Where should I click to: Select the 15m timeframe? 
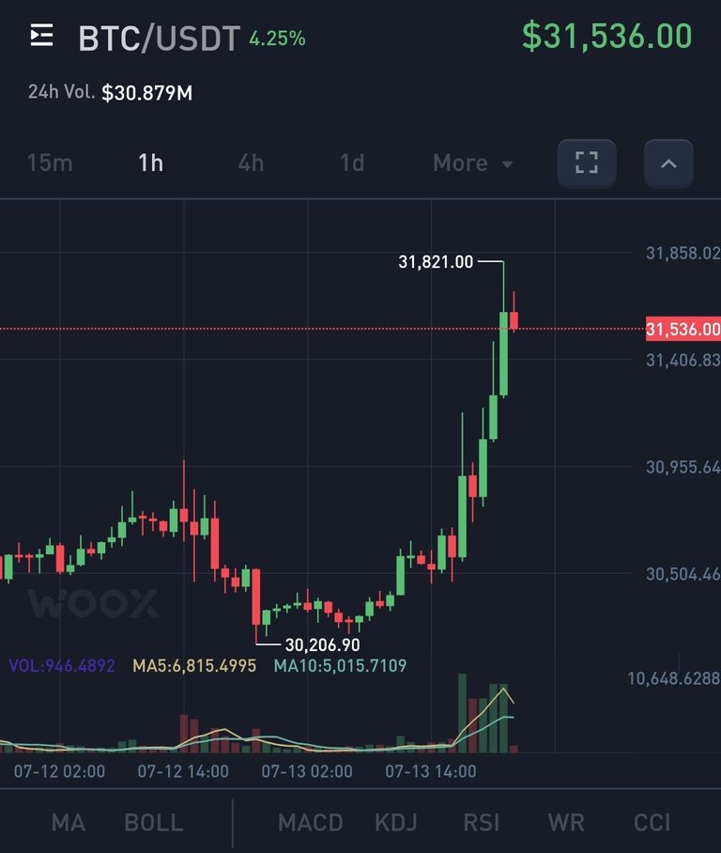coord(50,163)
